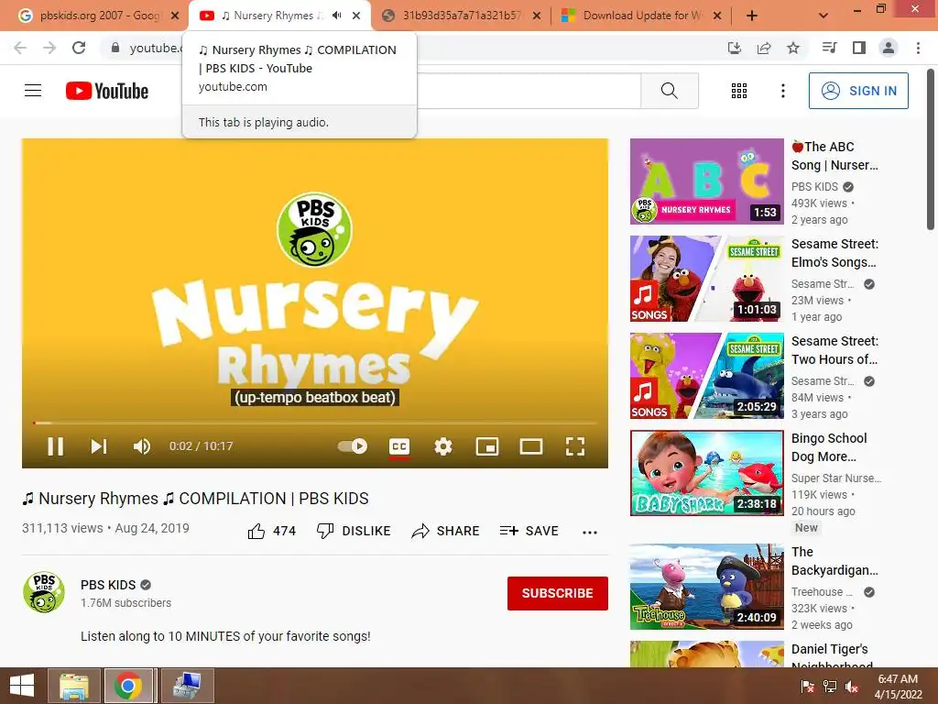Enter full screen mode
The image size is (938, 704).
pos(575,446)
